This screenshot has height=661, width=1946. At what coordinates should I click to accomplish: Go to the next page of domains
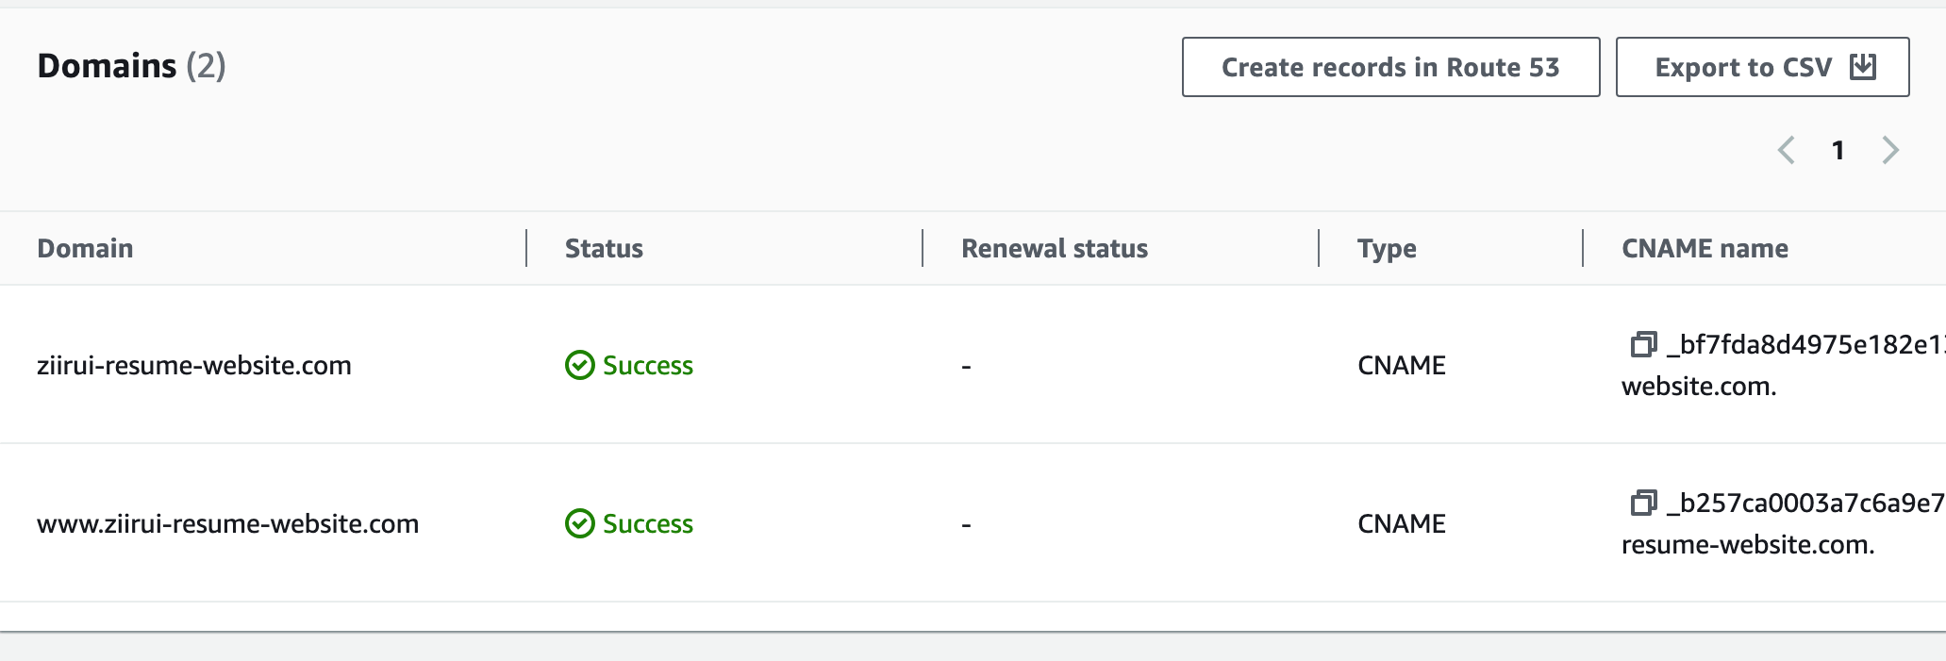(1890, 150)
